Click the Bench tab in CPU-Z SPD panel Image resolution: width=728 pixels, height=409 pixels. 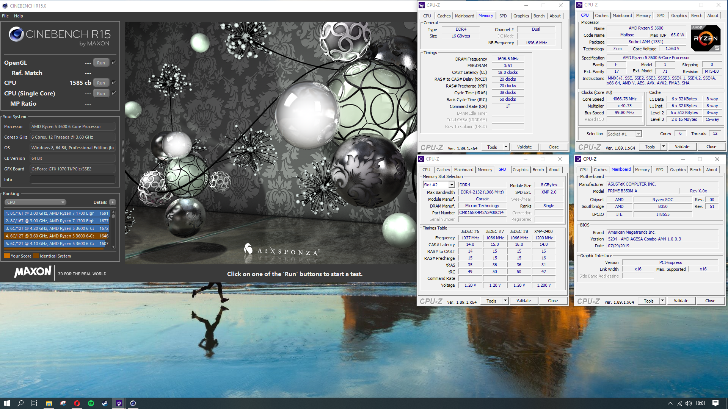[538, 169]
